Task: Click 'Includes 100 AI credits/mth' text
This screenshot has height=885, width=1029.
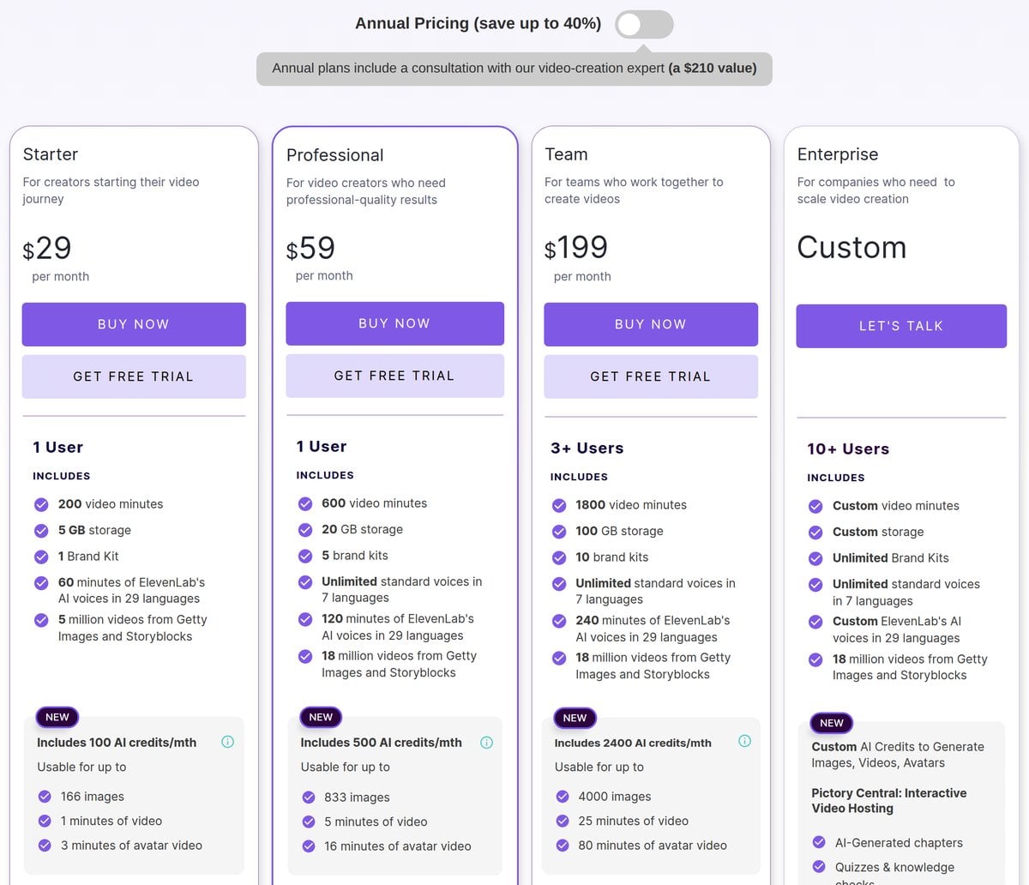Action: pos(117,743)
